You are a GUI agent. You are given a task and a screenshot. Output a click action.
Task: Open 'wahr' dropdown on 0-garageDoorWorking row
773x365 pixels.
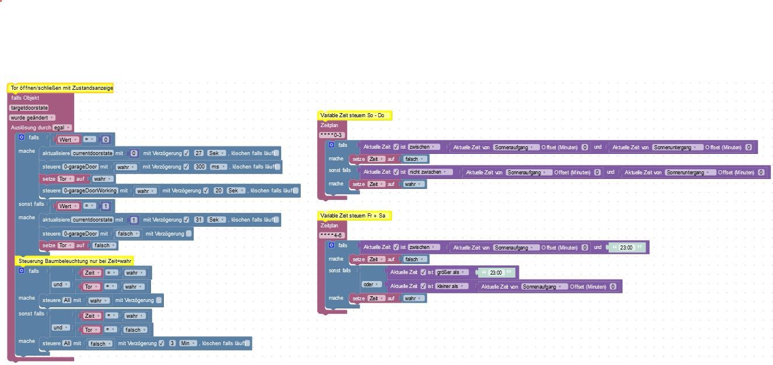[x=146, y=191]
